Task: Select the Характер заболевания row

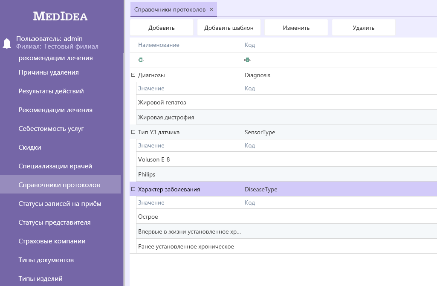Action: pos(283,189)
